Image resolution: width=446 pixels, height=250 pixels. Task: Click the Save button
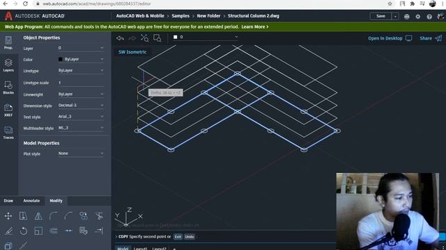click(x=381, y=16)
